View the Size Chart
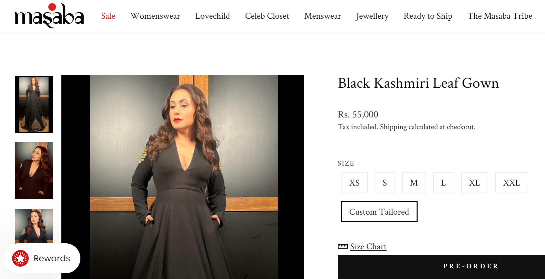This screenshot has height=279, width=545. pos(368,246)
